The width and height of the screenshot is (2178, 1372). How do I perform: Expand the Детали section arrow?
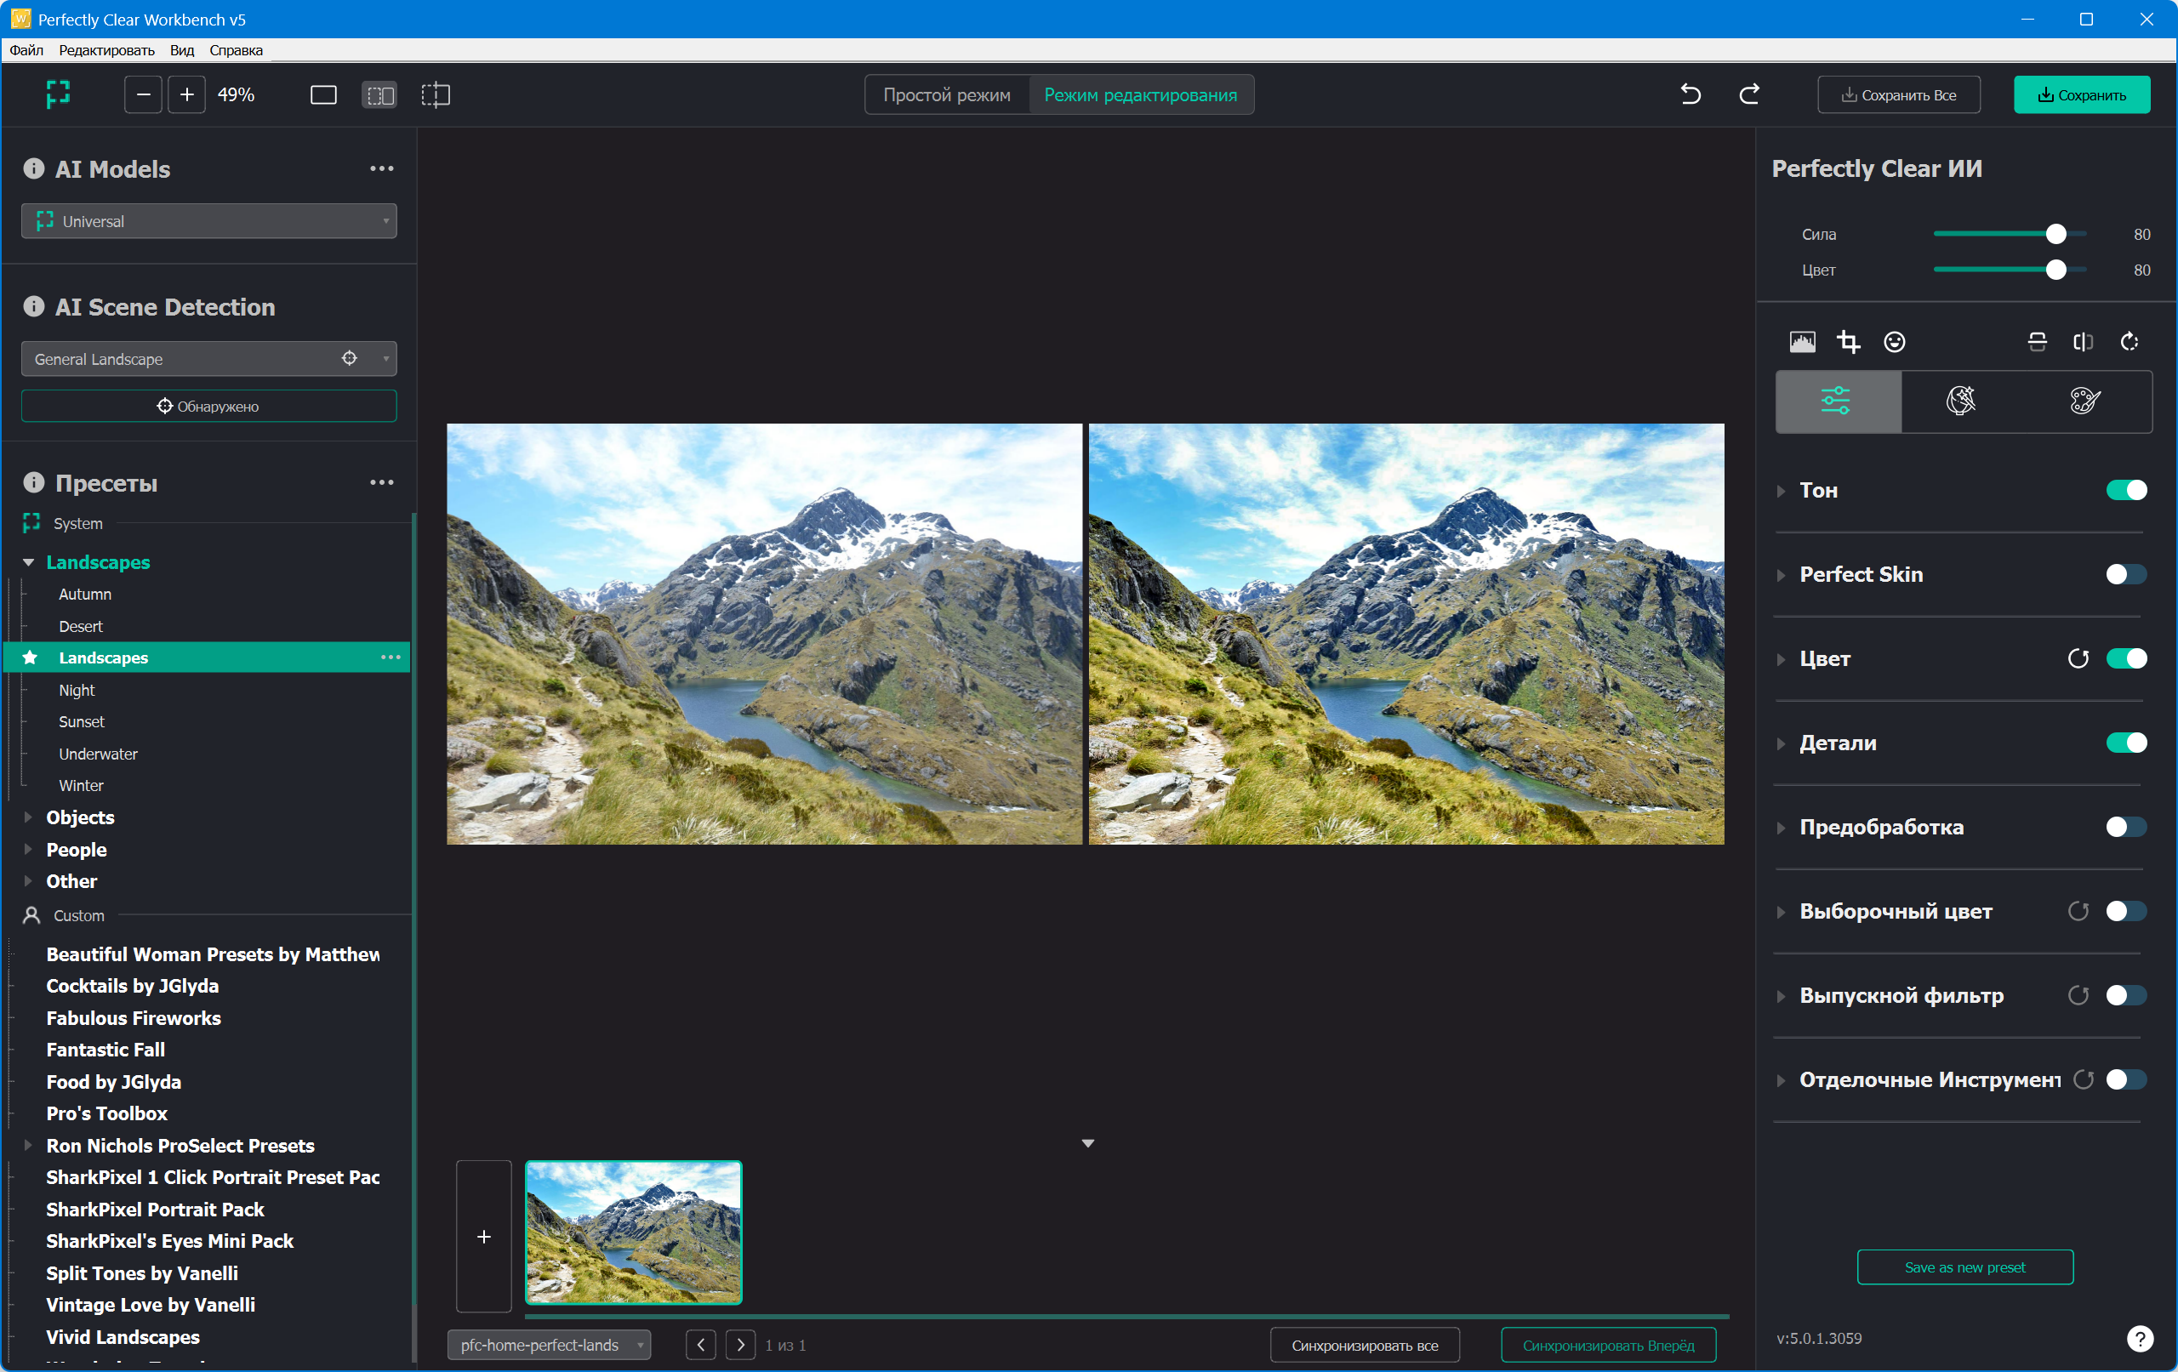click(x=1781, y=743)
